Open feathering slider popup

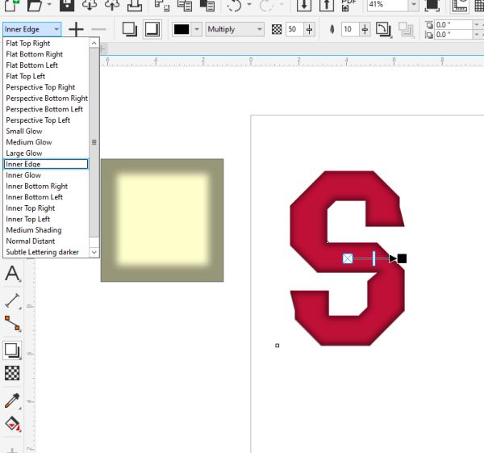[x=365, y=29]
